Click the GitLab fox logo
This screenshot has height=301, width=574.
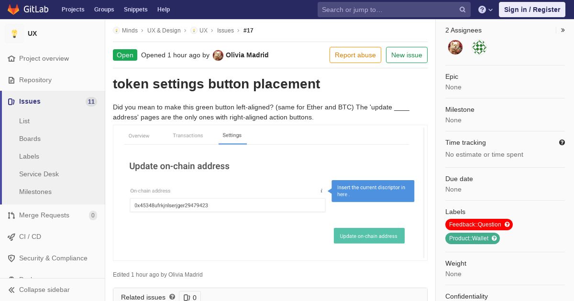click(13, 9)
